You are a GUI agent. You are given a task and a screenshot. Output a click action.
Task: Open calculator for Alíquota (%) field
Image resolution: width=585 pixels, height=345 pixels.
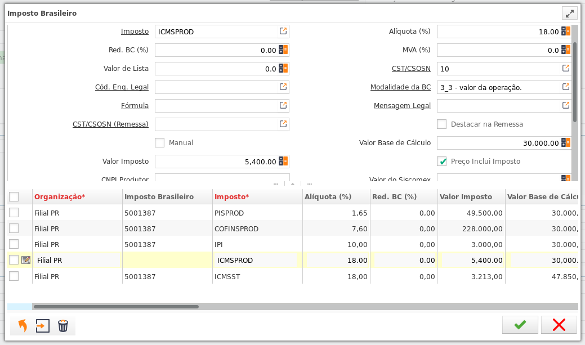click(x=566, y=32)
